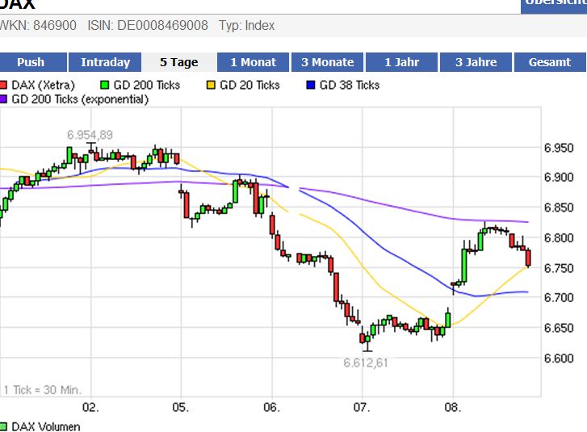Click the ISIN DE0008469008 text

coord(148,26)
